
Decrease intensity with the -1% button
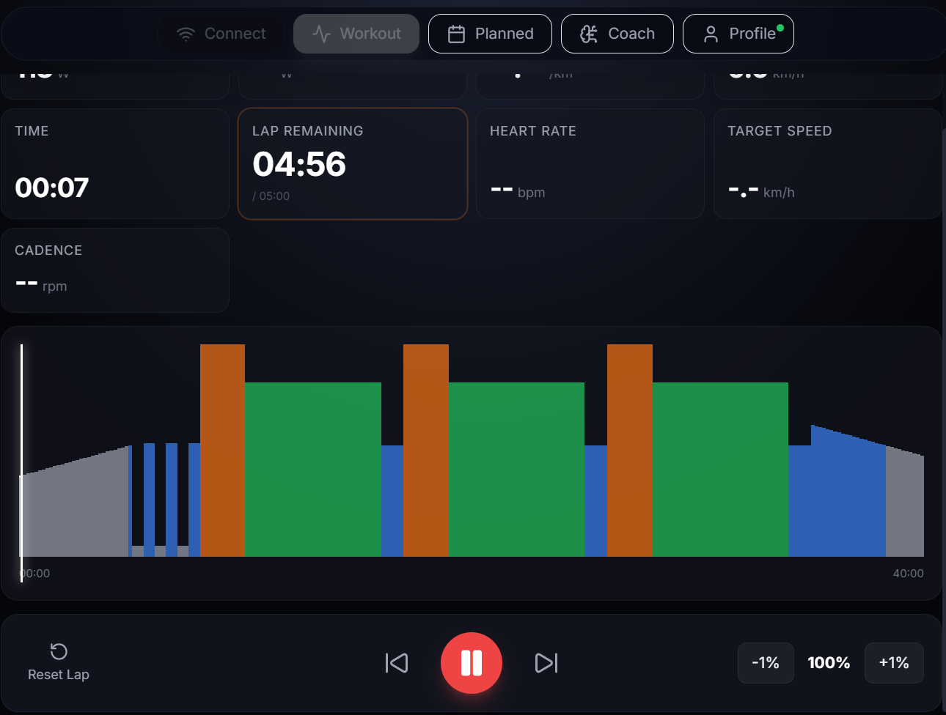765,663
